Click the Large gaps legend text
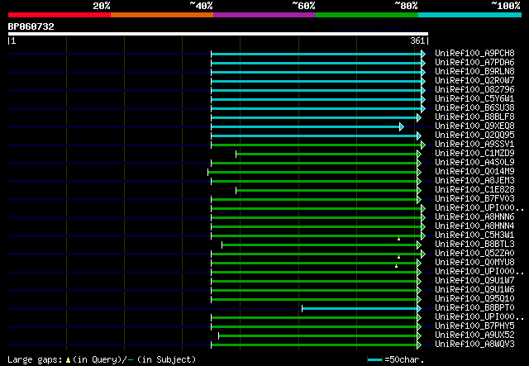This screenshot has width=529, height=366. click(x=35, y=359)
